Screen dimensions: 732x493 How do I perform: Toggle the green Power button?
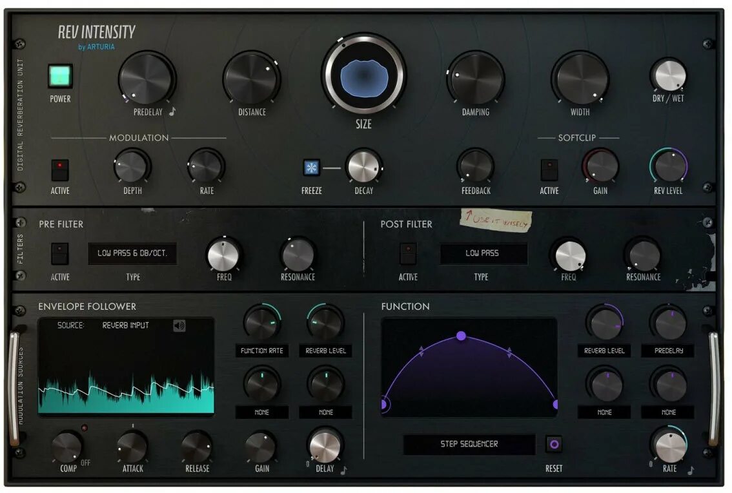click(x=60, y=76)
